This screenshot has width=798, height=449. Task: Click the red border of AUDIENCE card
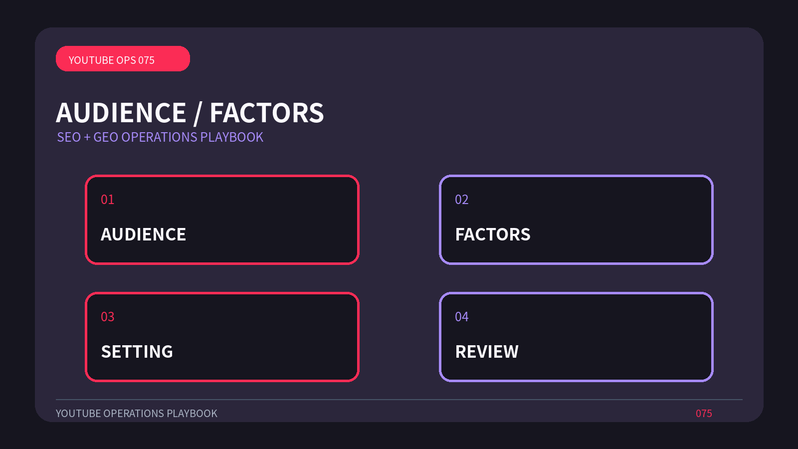click(x=222, y=176)
